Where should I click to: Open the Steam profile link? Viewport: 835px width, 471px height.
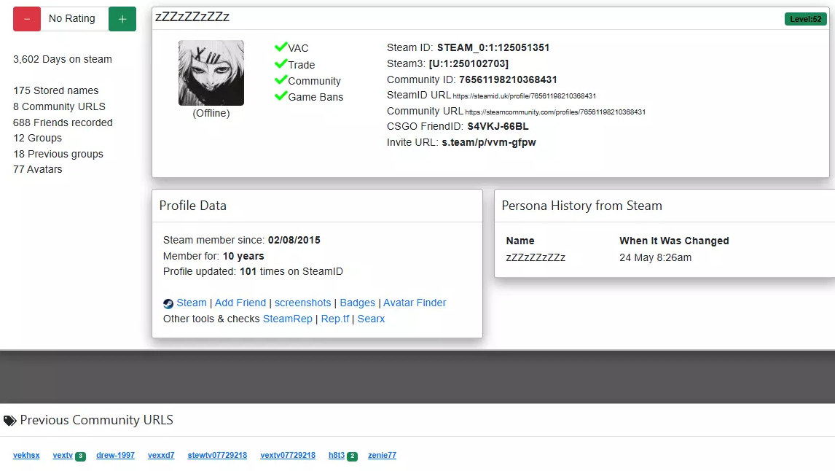(x=192, y=303)
